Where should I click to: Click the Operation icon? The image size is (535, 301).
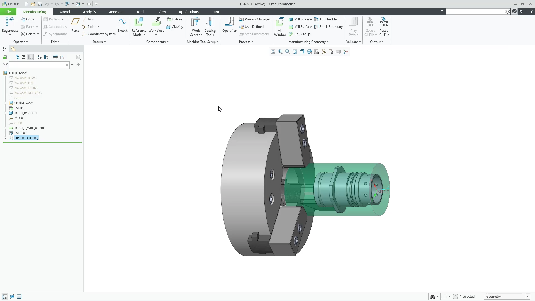230,22
